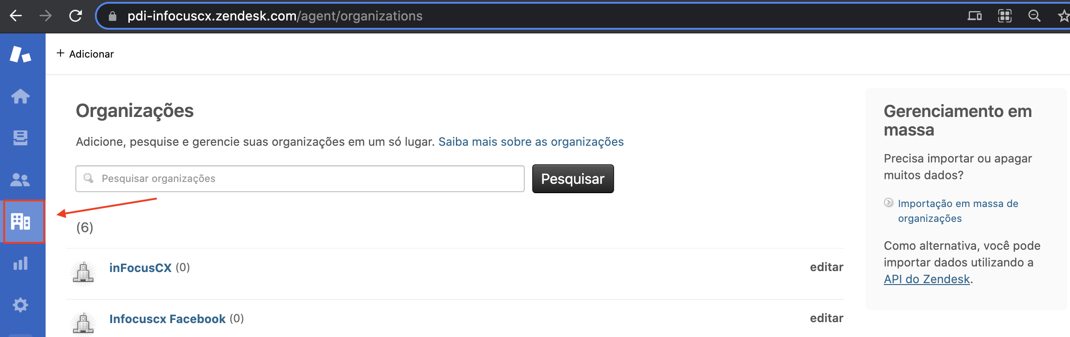Open Saiba mais sobre as organizações link
Screen dimensions: 1070x337
pos(531,142)
